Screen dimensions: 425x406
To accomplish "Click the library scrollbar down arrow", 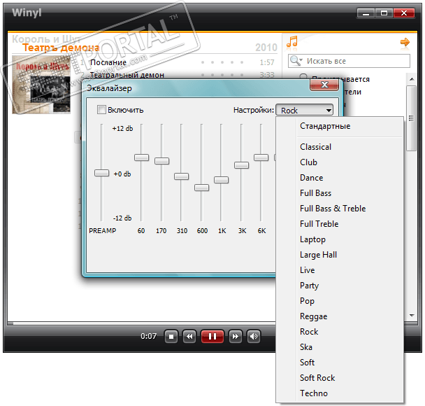I will 412,316.
